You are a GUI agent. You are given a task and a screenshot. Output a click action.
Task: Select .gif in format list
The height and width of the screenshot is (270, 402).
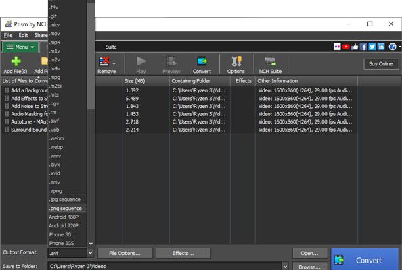click(x=68, y=16)
